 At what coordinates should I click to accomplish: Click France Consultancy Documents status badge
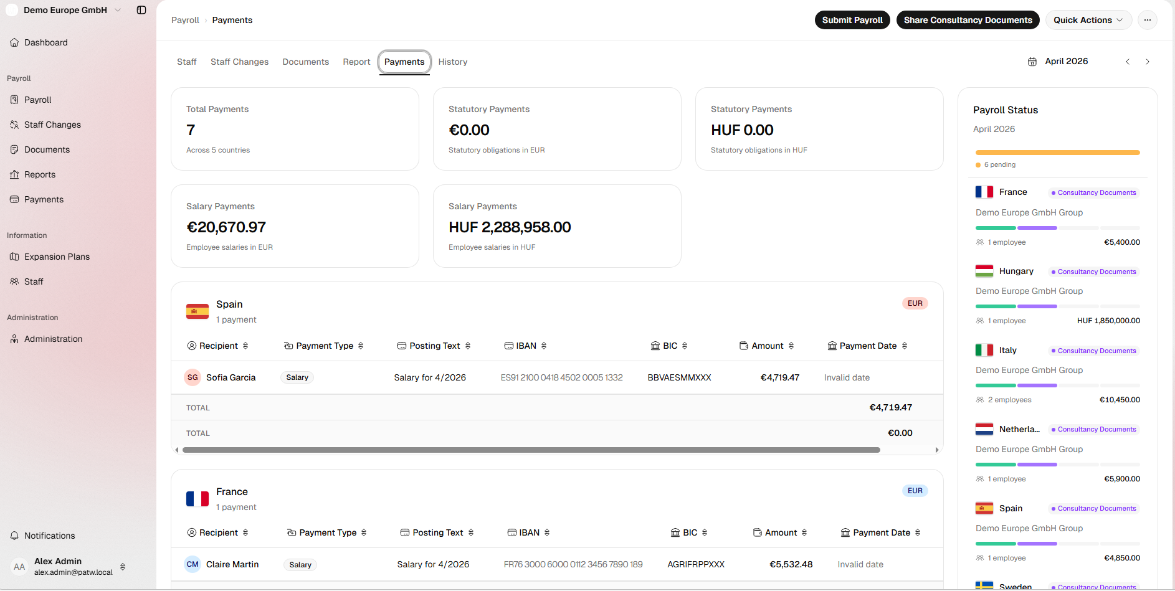[x=1094, y=192]
